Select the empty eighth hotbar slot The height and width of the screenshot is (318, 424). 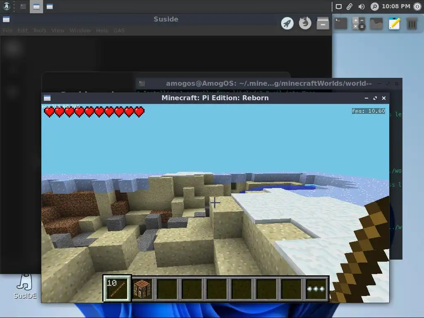[291, 289]
